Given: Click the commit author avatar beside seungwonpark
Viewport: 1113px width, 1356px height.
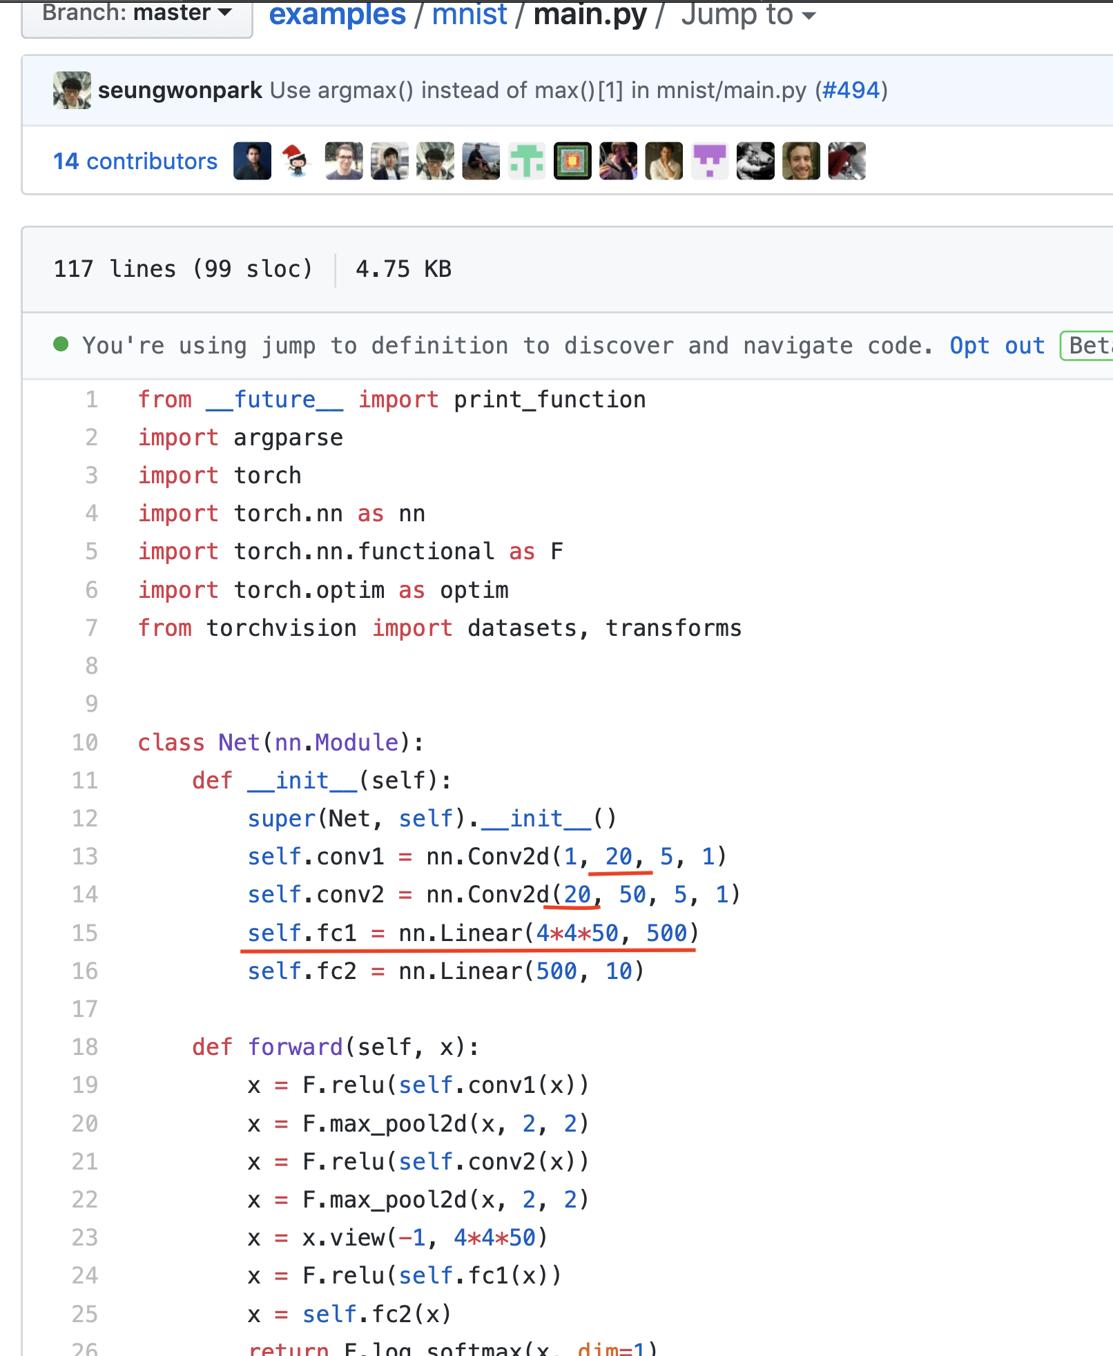Looking at the screenshot, I should tap(72, 90).
